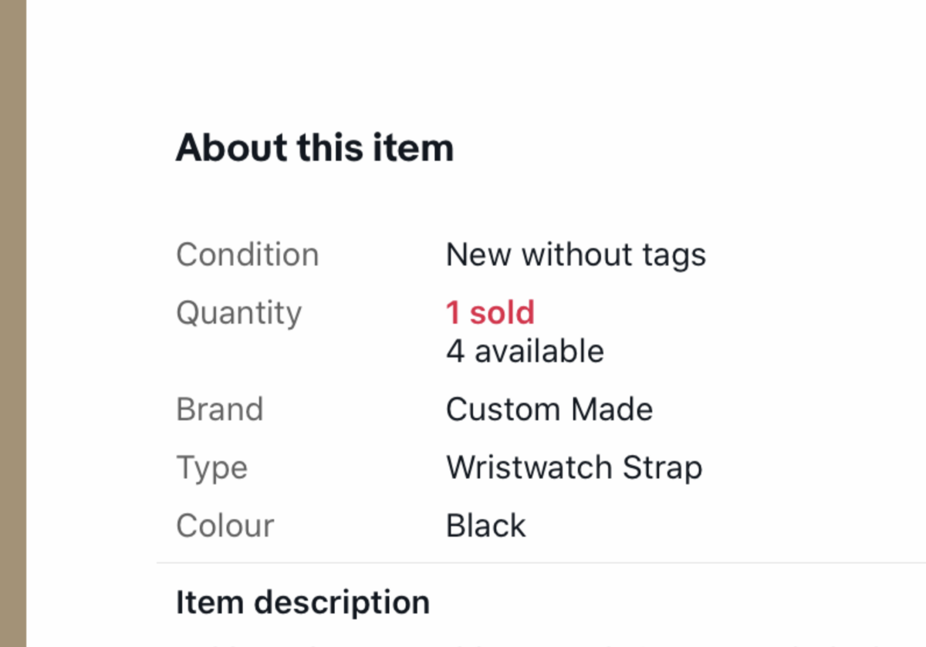Click the word 'tags' in the condition value
Screen dimensions: 926x647
click(x=673, y=255)
